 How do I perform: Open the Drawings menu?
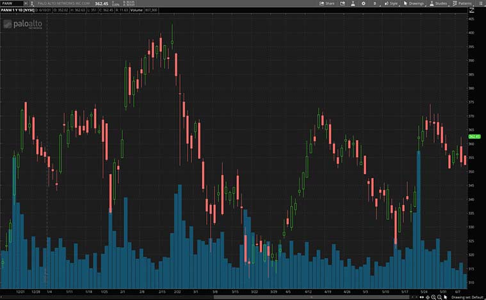414,3
